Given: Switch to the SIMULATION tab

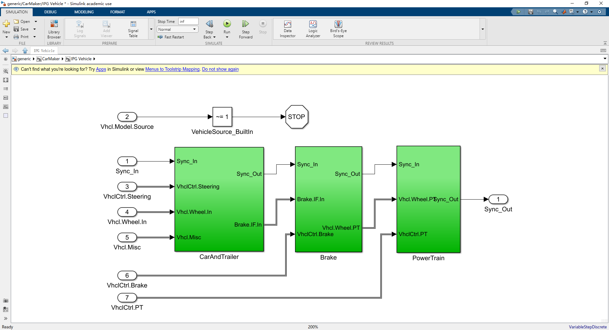Looking at the screenshot, I should 17,12.
